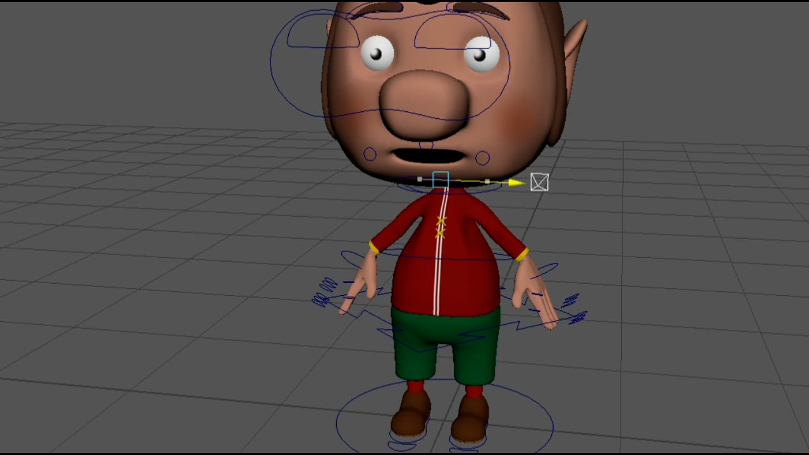Click the yellow arrow tip of the move manipulator
This screenshot has width=809, height=455.
point(516,183)
